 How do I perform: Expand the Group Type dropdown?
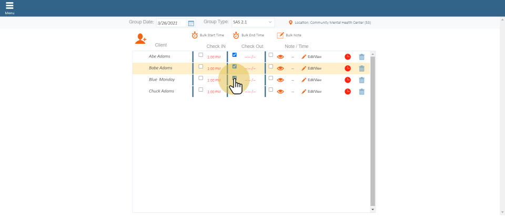click(x=252, y=23)
